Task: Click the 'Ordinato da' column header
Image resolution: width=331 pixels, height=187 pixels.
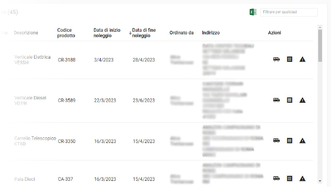Action: point(182,33)
